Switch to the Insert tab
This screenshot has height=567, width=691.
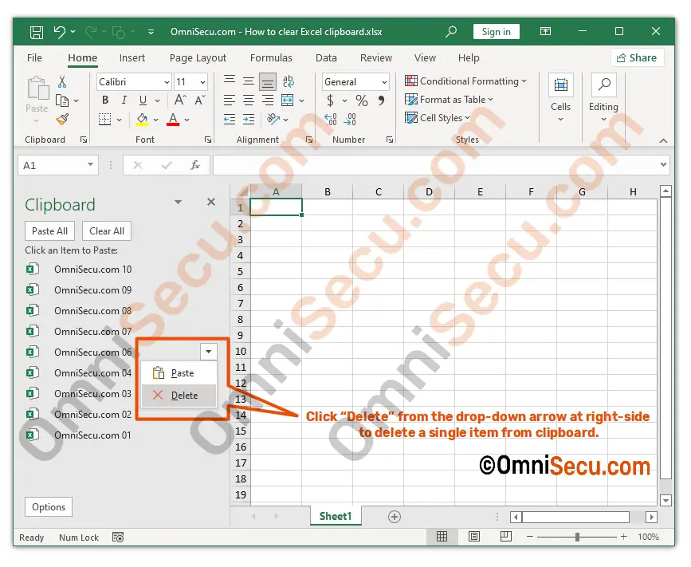[132, 58]
